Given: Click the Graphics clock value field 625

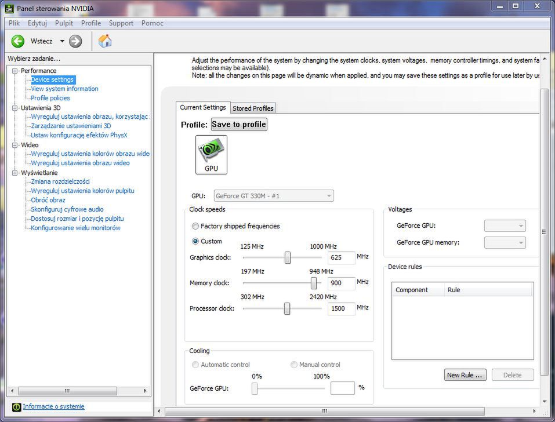Looking at the screenshot, I should pyautogui.click(x=341, y=257).
